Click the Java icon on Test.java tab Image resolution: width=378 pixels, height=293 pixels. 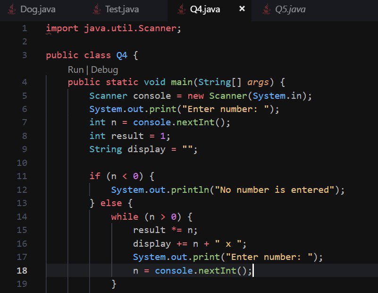[97, 9]
